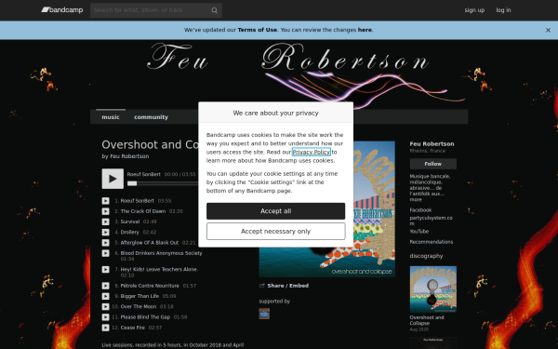558x349 pixels.
Task: Choose Accept necessary only
Action: coord(276,232)
